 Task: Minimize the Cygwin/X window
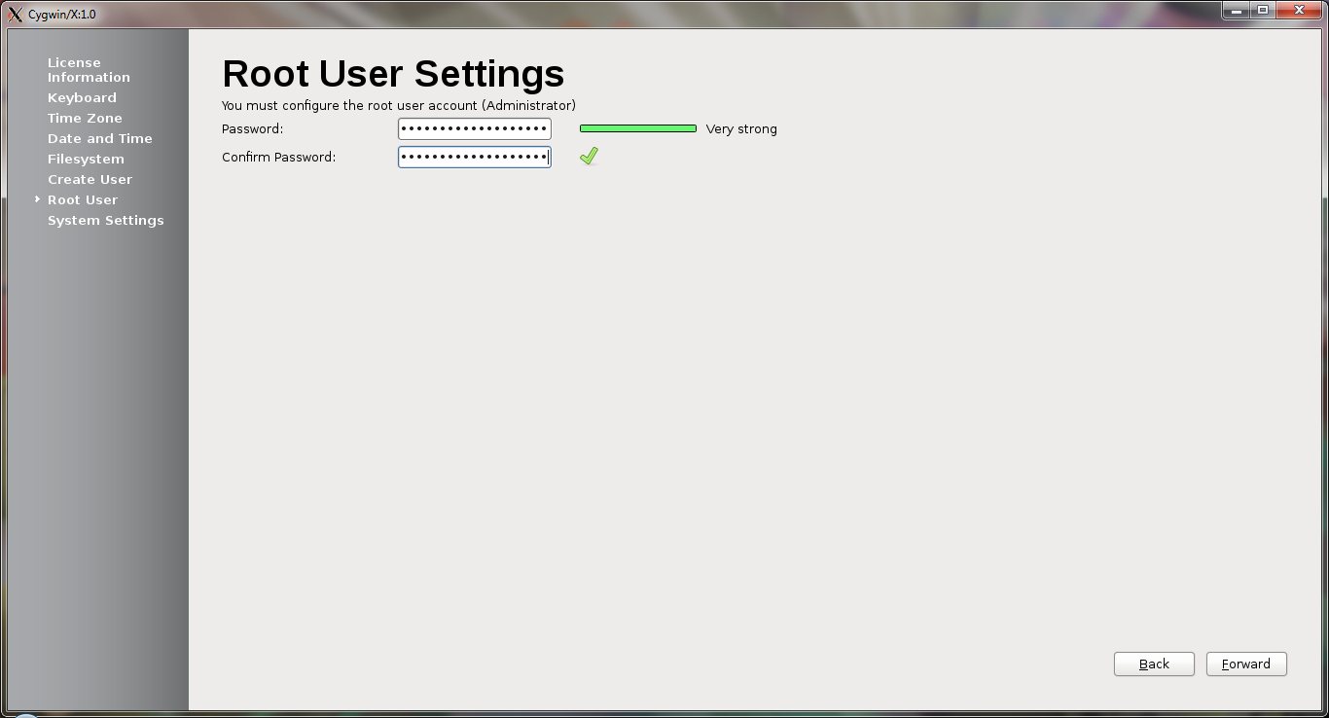tap(1236, 11)
